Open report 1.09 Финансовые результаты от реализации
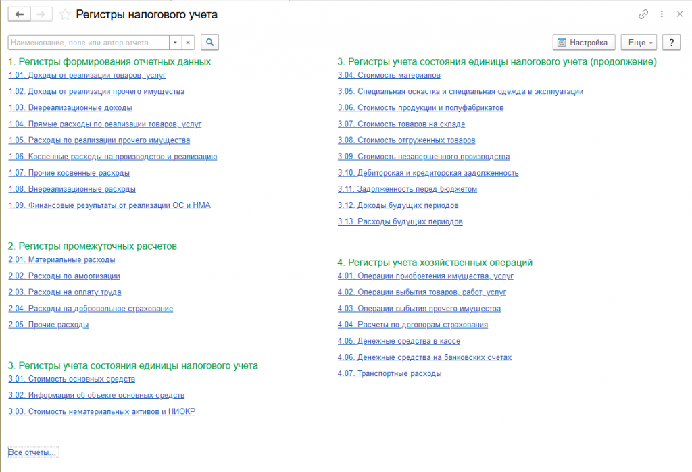 (109, 205)
